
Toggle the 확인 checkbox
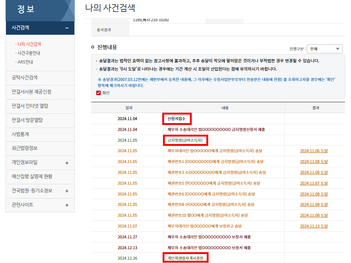coord(99,93)
